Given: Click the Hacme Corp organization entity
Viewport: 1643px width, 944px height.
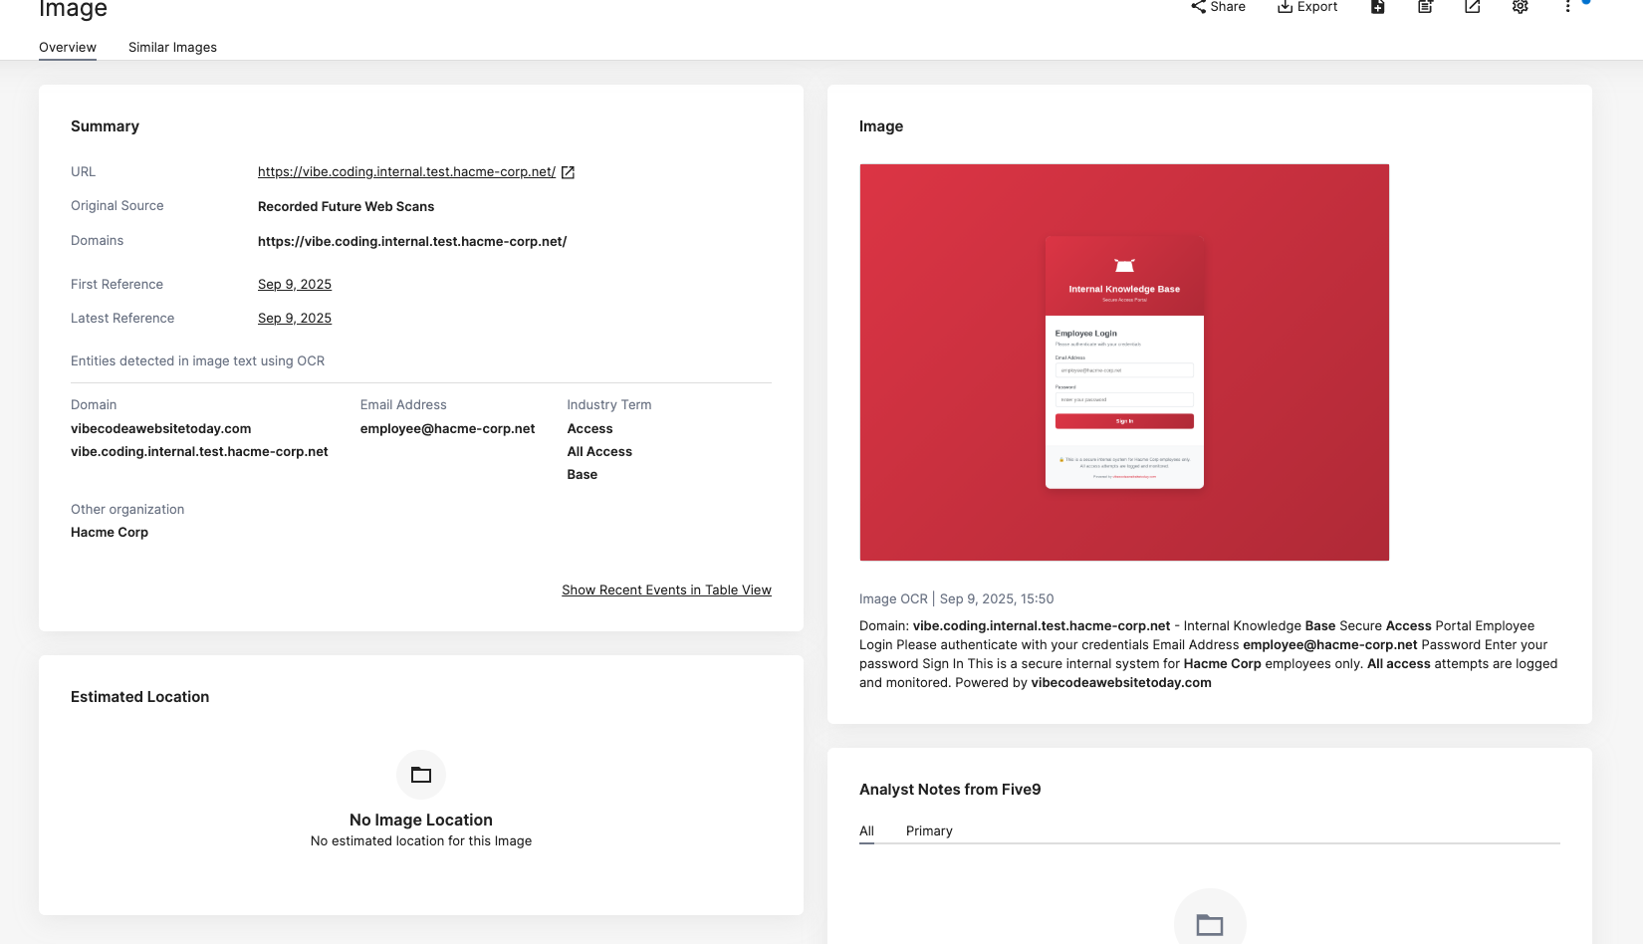Looking at the screenshot, I should click(110, 533).
